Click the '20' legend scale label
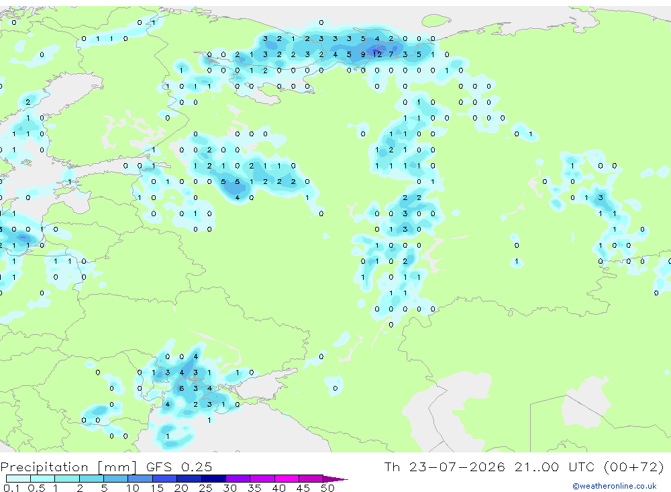Viewport: 671px width, 492px height. [x=181, y=488]
